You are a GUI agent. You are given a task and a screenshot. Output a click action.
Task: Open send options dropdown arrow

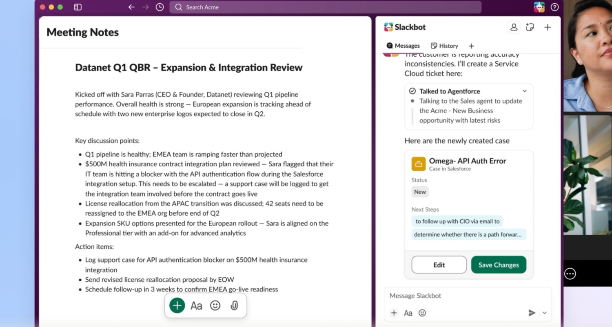(x=544, y=313)
